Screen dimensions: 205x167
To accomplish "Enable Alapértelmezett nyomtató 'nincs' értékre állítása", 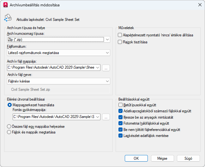I will point(120,35).
